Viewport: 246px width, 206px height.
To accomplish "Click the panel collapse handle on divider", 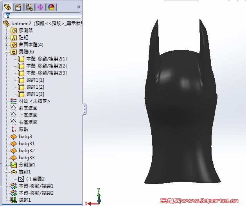I will [x=84, y=109].
